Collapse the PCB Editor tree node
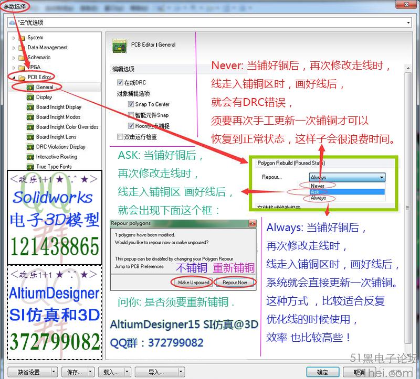The image size is (420, 379). coord(14,78)
